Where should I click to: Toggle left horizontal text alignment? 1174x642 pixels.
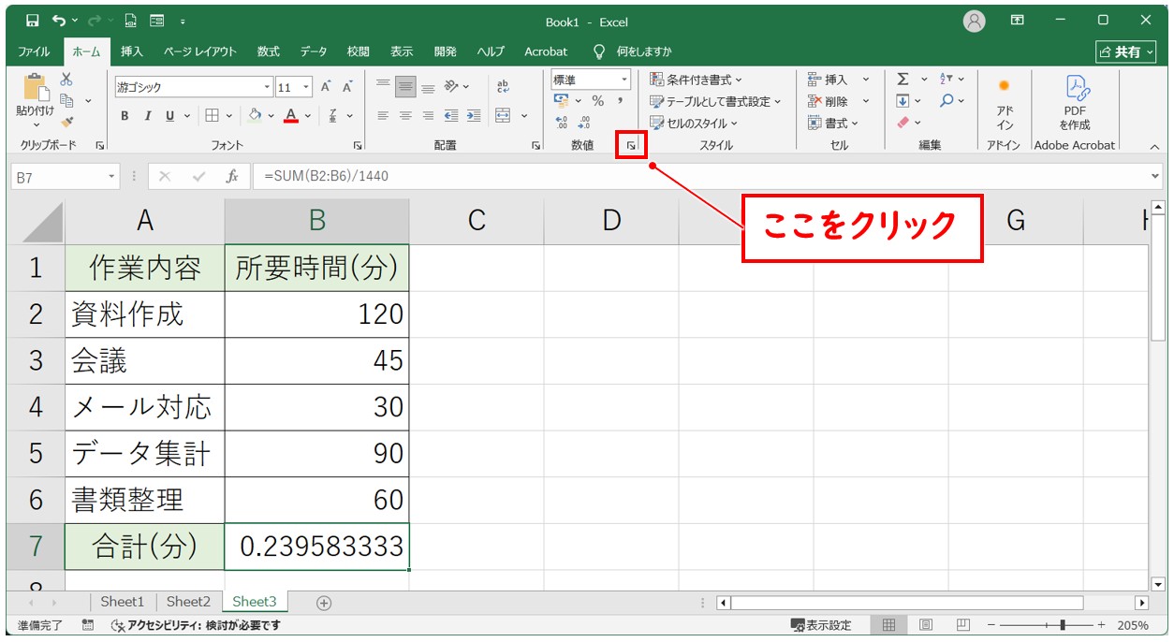point(383,116)
